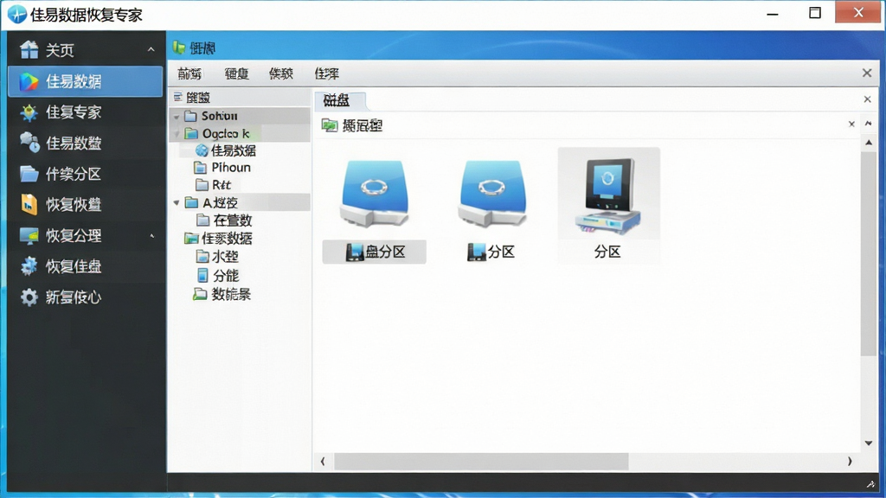Select the tree folder whose name starts with A
The image size is (886, 498).
211,202
